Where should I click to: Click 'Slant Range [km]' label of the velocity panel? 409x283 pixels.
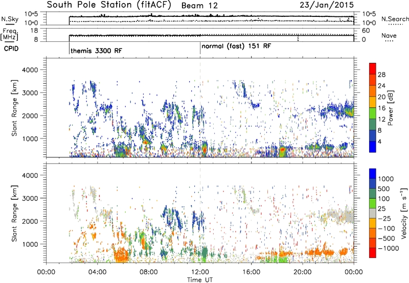coord(14,214)
